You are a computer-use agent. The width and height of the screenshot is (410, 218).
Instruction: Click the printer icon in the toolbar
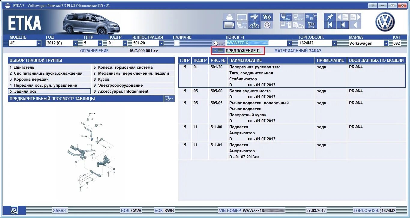coord(229,17)
